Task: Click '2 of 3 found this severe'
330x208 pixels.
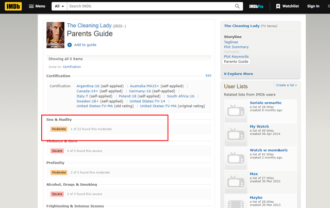Action: [x=85, y=194]
